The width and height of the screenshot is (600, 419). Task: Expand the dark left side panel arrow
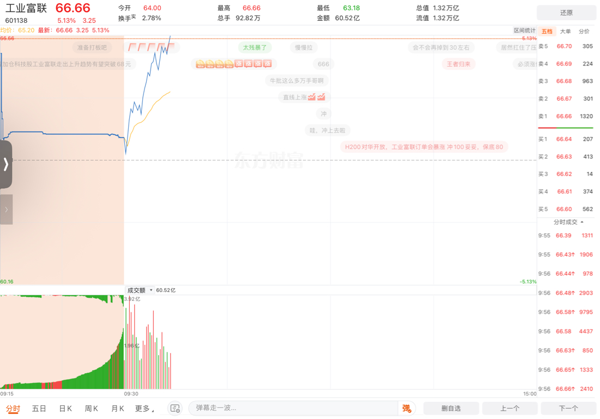(6, 164)
